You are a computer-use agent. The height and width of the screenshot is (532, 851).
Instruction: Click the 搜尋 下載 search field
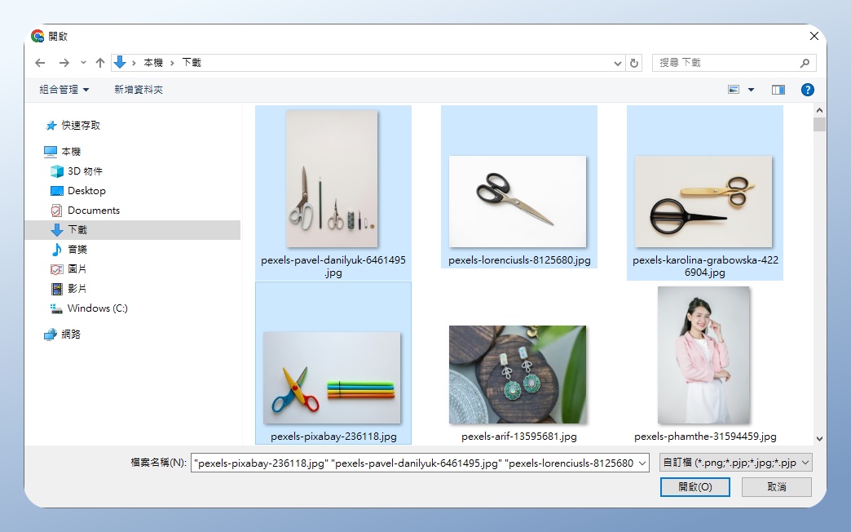pyautogui.click(x=725, y=63)
